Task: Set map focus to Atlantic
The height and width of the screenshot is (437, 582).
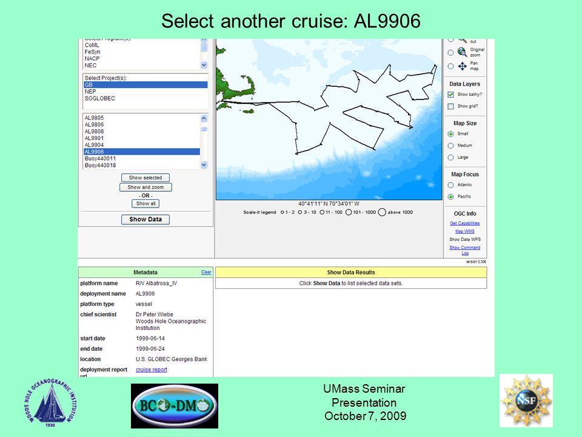Action: tap(450, 185)
